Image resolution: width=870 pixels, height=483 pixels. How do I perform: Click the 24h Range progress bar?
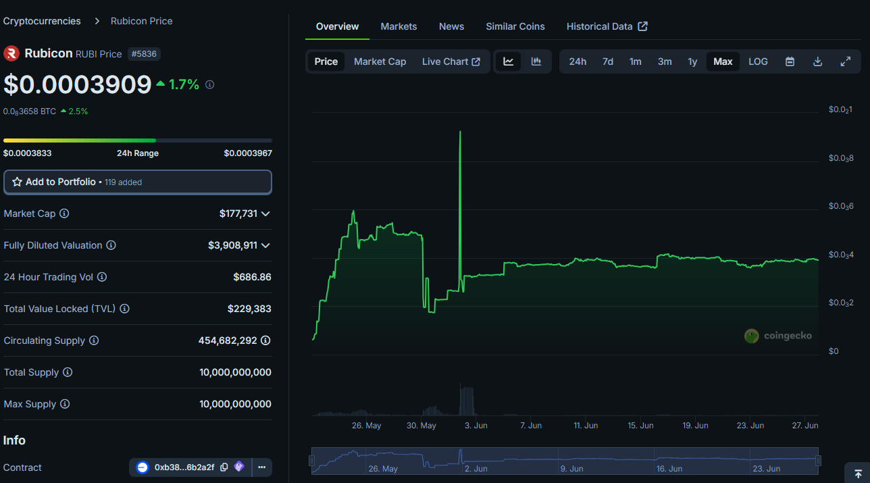click(138, 141)
